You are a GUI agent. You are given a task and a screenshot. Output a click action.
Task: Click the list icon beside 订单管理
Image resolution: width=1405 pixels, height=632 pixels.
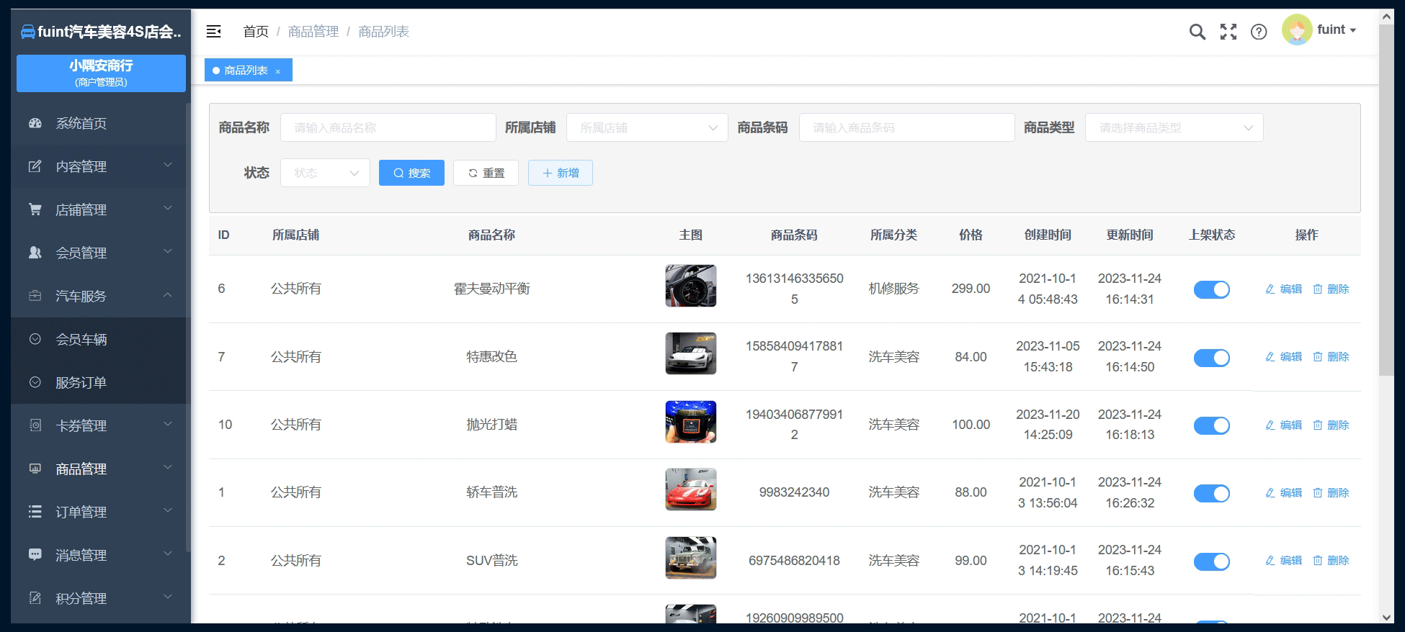35,512
